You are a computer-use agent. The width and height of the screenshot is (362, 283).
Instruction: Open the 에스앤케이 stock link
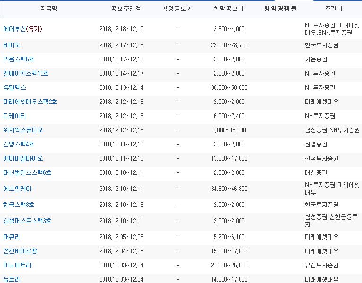pos(17,189)
